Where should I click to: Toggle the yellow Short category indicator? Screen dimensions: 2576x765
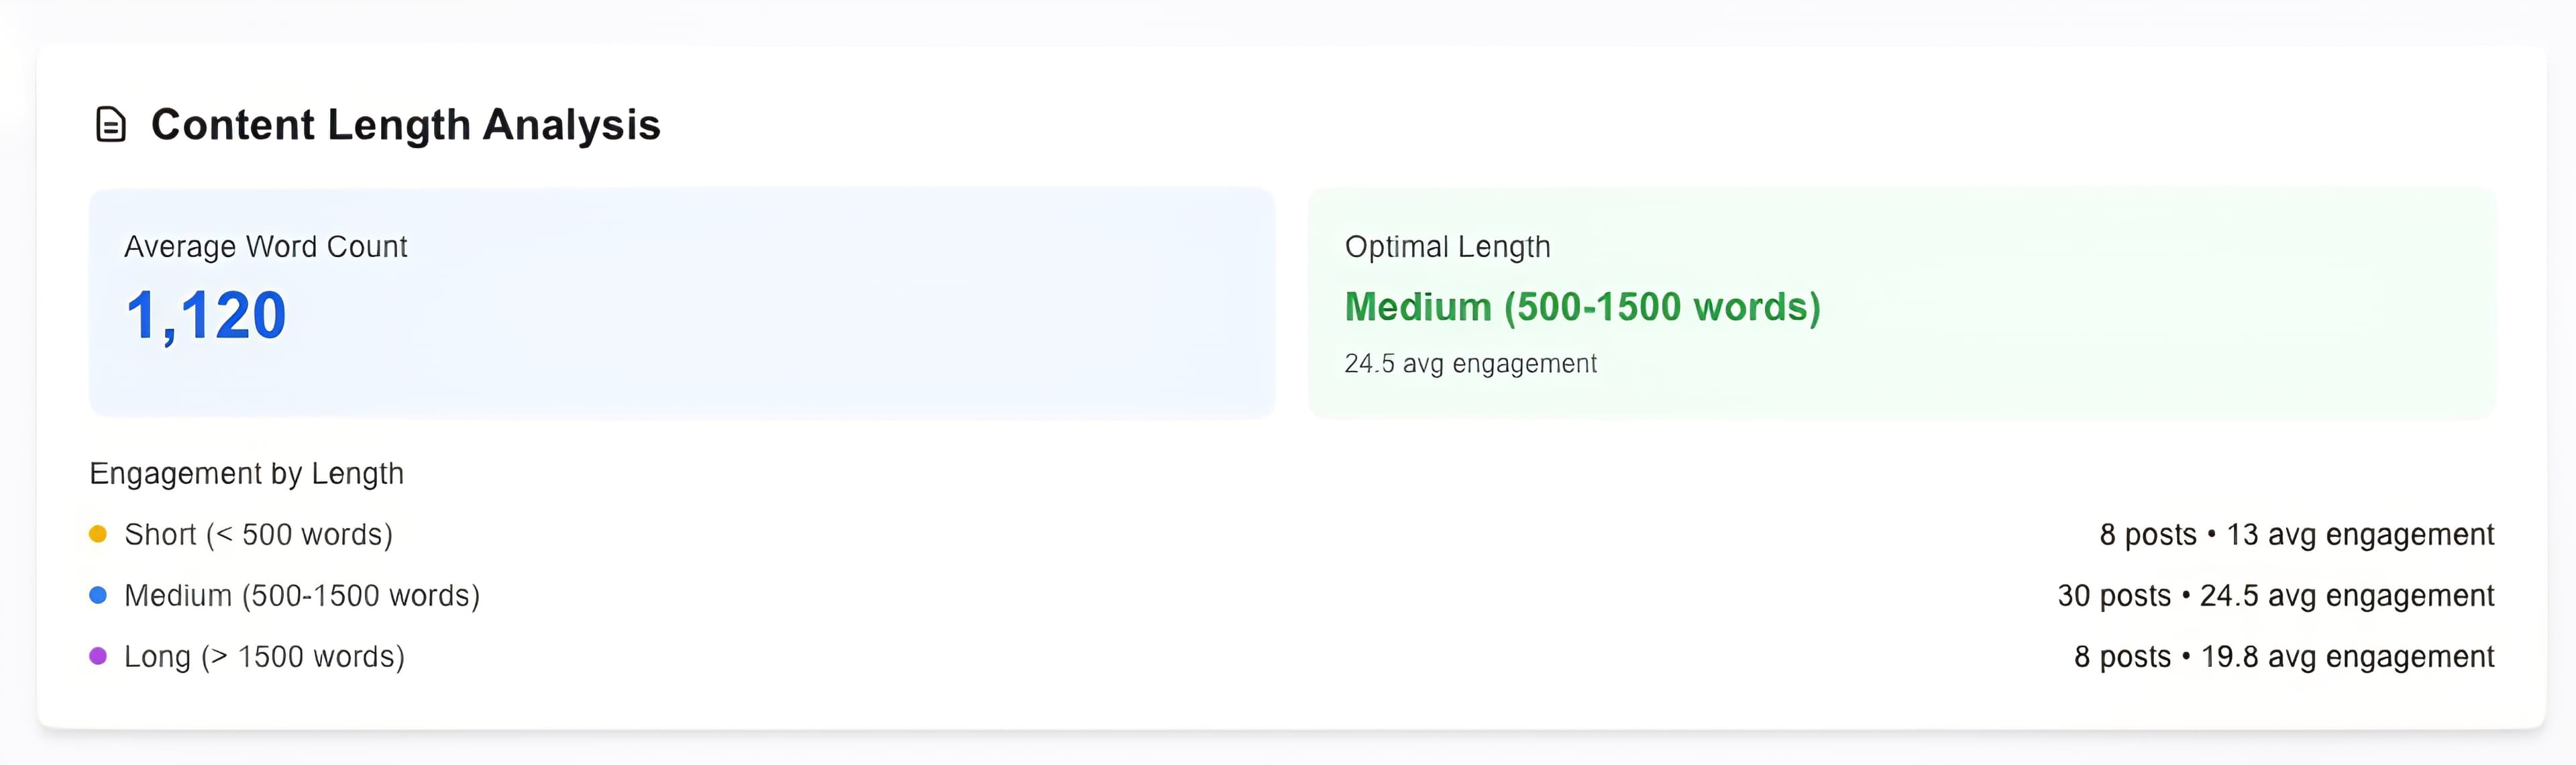tap(97, 534)
